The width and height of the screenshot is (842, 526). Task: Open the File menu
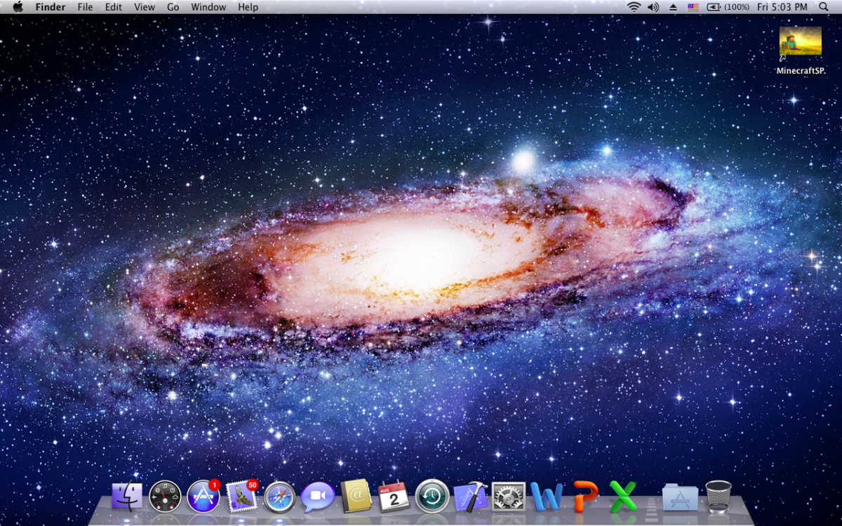[85, 7]
